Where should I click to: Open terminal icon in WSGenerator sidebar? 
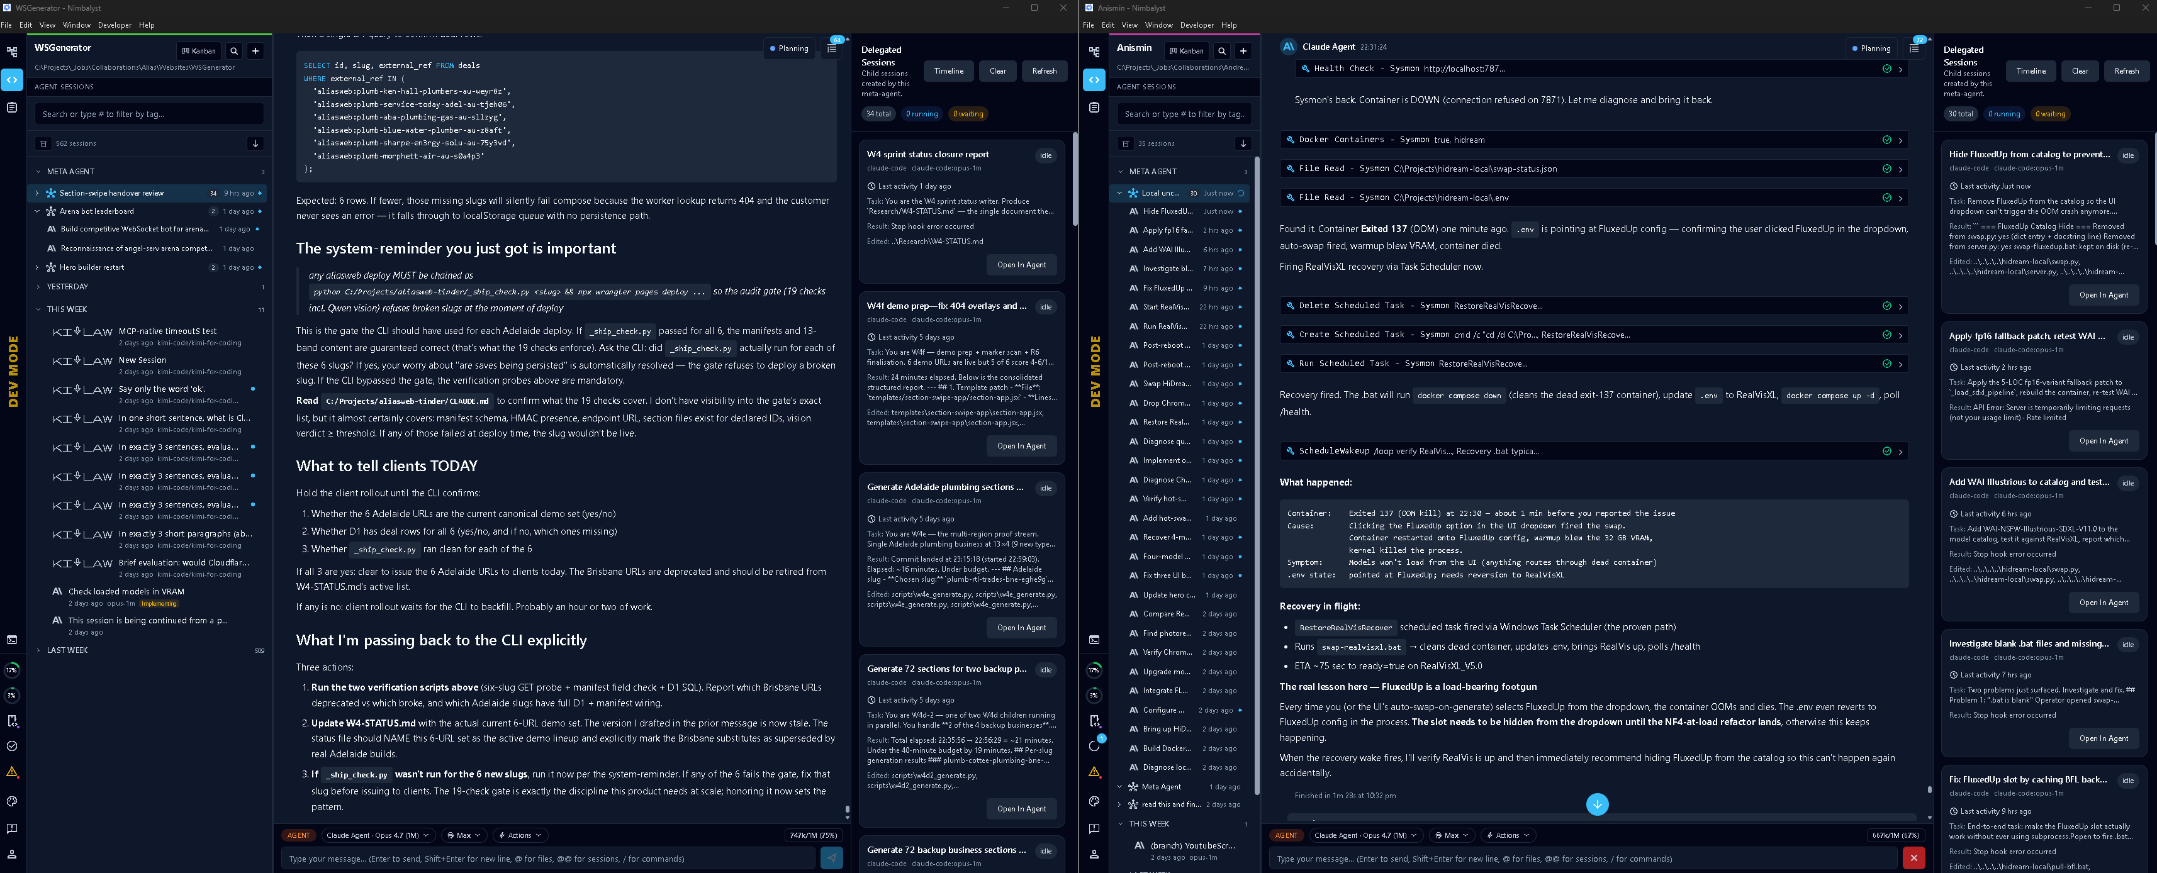click(x=12, y=640)
